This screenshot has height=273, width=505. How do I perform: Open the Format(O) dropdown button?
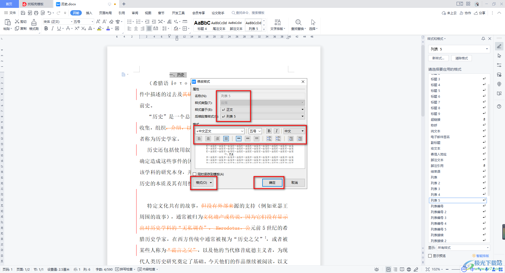[203, 183]
